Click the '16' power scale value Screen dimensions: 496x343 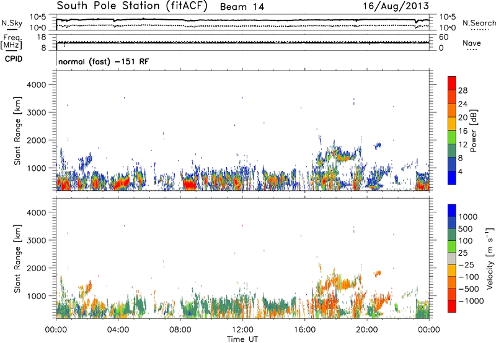tap(463, 131)
